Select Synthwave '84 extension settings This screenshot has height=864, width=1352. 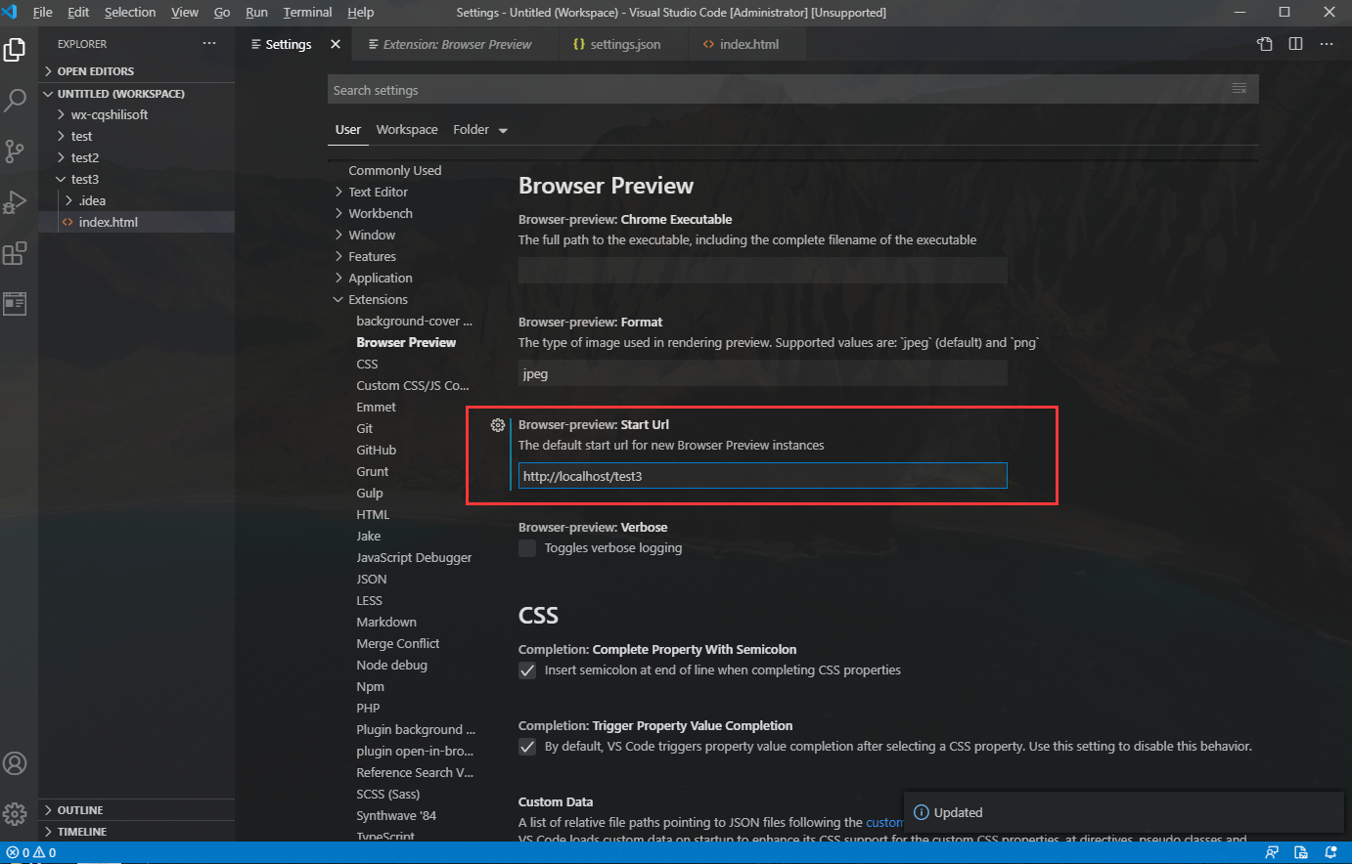(x=396, y=815)
